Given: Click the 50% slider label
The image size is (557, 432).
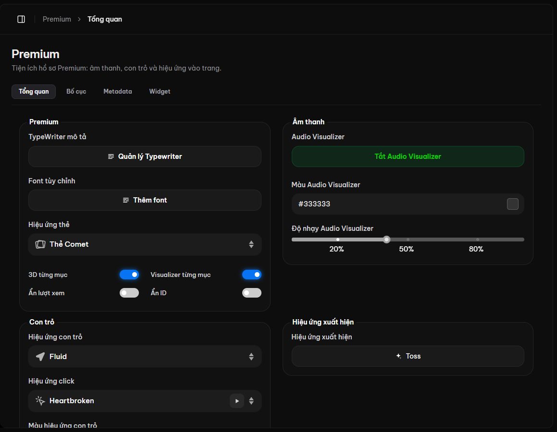Looking at the screenshot, I should tap(407, 249).
